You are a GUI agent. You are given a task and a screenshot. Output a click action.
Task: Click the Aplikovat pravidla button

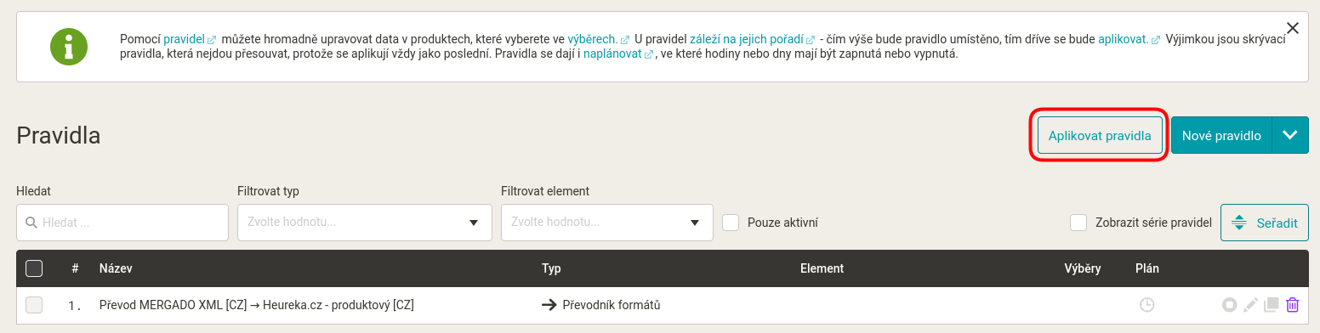tap(1100, 135)
